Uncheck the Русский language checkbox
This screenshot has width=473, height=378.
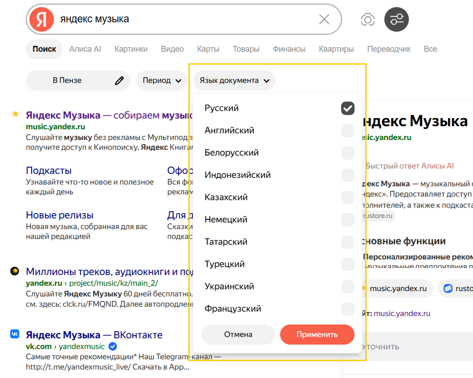(x=347, y=108)
